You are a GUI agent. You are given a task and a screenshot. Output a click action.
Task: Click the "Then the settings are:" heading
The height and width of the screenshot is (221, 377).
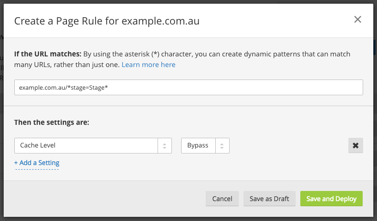coord(51,123)
